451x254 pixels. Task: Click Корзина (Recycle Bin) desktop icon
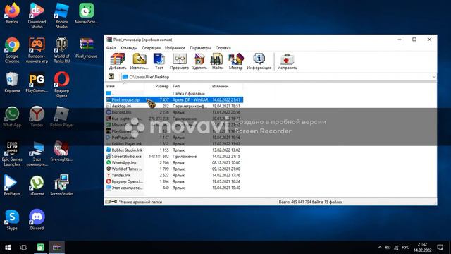[x=12, y=82]
